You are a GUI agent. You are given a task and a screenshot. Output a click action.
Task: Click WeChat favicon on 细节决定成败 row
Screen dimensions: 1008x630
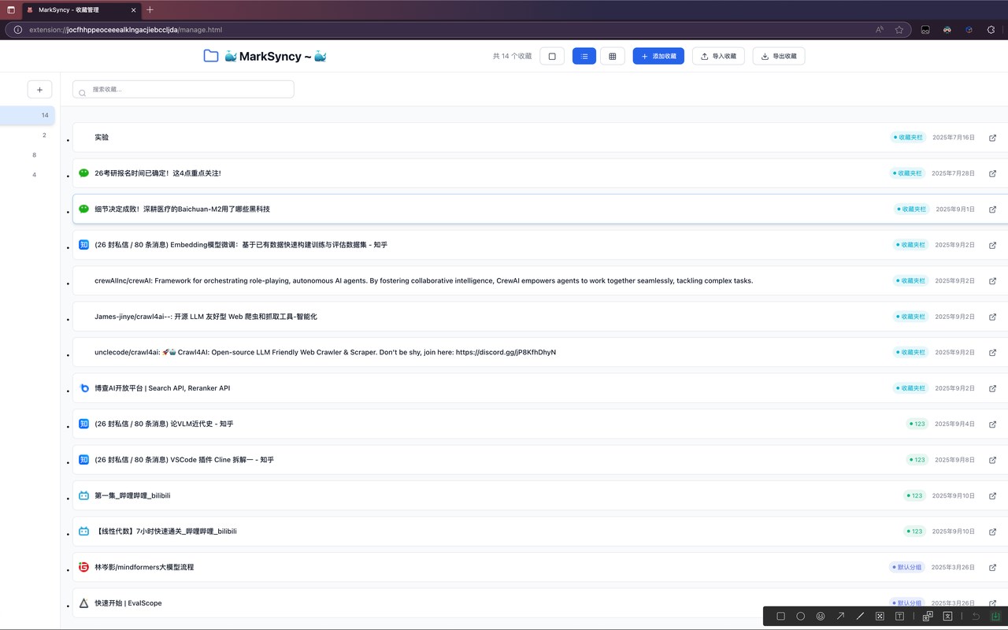click(84, 209)
